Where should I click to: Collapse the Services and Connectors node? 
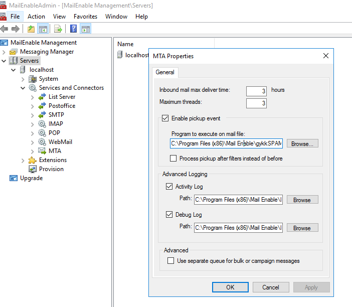23,88
